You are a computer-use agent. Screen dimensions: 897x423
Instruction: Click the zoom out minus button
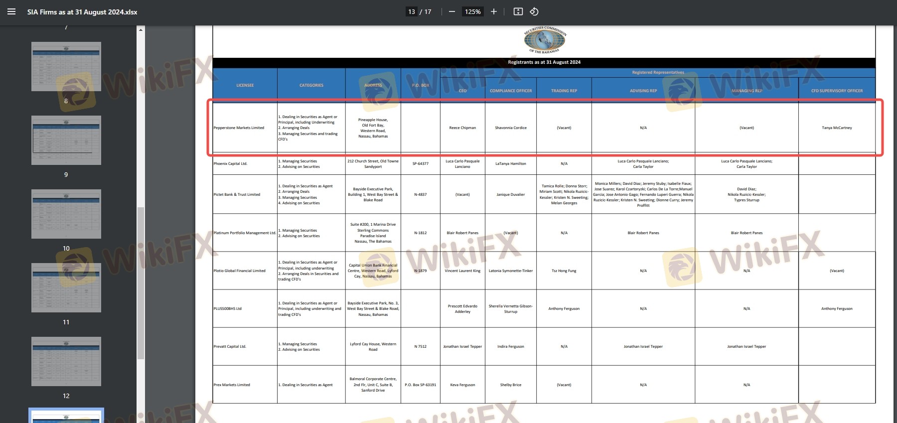pos(451,11)
